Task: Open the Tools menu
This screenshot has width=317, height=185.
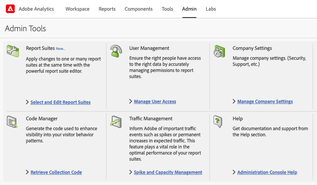Action: (167, 9)
